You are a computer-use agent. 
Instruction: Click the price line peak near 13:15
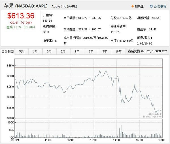[100, 70]
